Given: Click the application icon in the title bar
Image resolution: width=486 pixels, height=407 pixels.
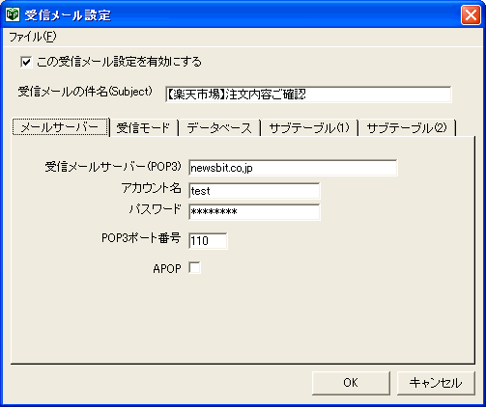Looking at the screenshot, I should click(x=13, y=14).
